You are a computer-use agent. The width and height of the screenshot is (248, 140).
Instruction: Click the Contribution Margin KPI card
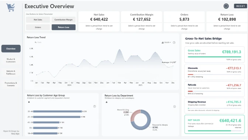coord(142,21)
